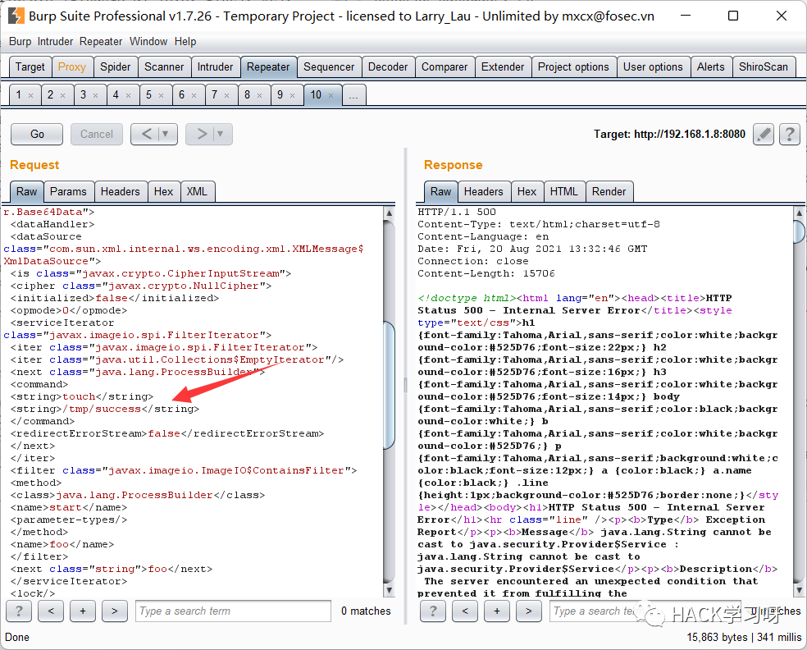The image size is (807, 650).
Task: Show response Hex view
Action: pyautogui.click(x=527, y=191)
